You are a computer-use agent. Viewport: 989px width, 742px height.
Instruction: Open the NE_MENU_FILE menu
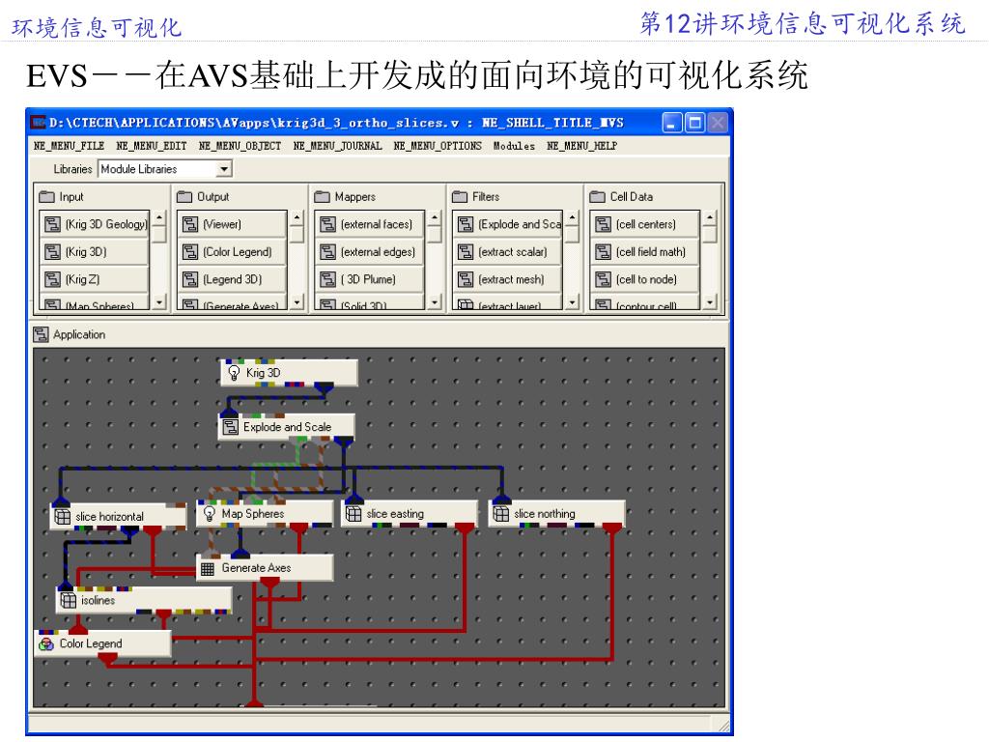pos(69,146)
